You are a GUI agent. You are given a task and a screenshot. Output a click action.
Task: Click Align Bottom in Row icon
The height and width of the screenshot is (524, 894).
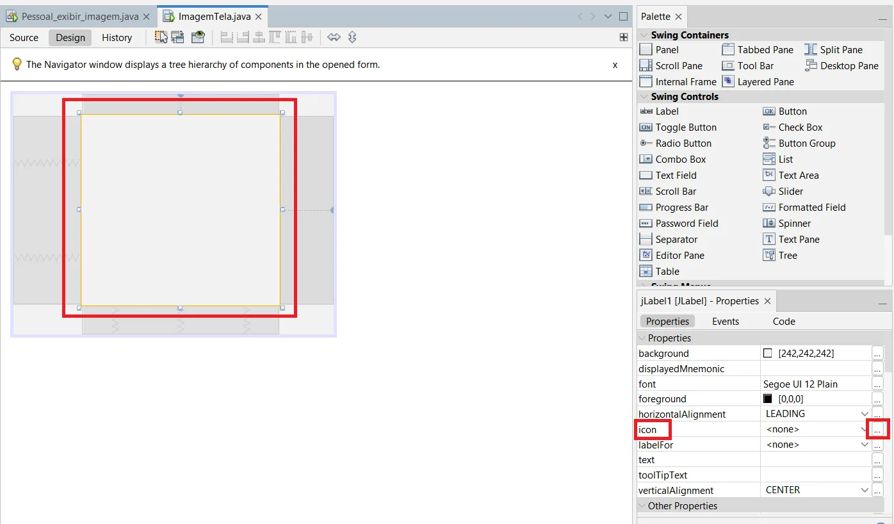point(291,37)
